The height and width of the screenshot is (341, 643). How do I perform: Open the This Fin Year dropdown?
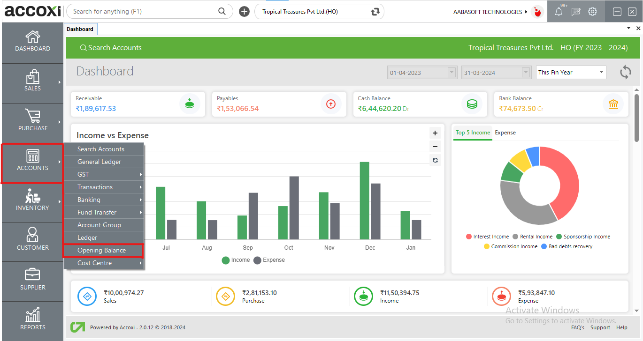tap(571, 72)
